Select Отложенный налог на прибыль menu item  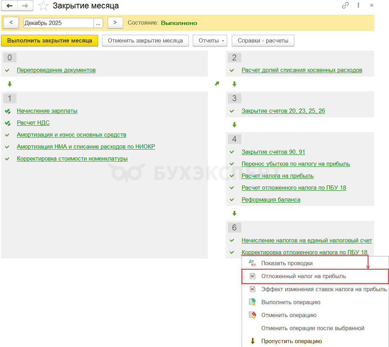click(x=304, y=276)
